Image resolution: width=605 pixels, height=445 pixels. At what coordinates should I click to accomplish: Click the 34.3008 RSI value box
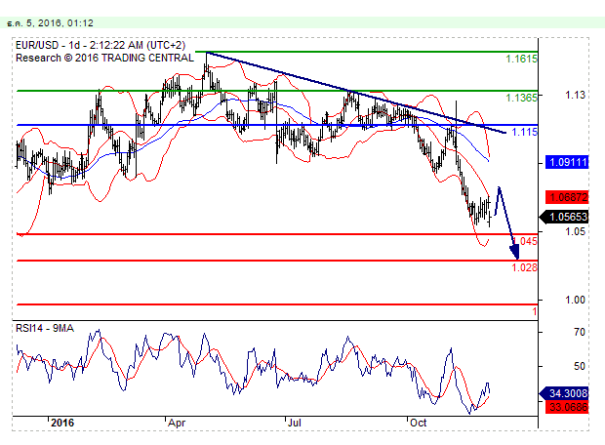(x=566, y=392)
